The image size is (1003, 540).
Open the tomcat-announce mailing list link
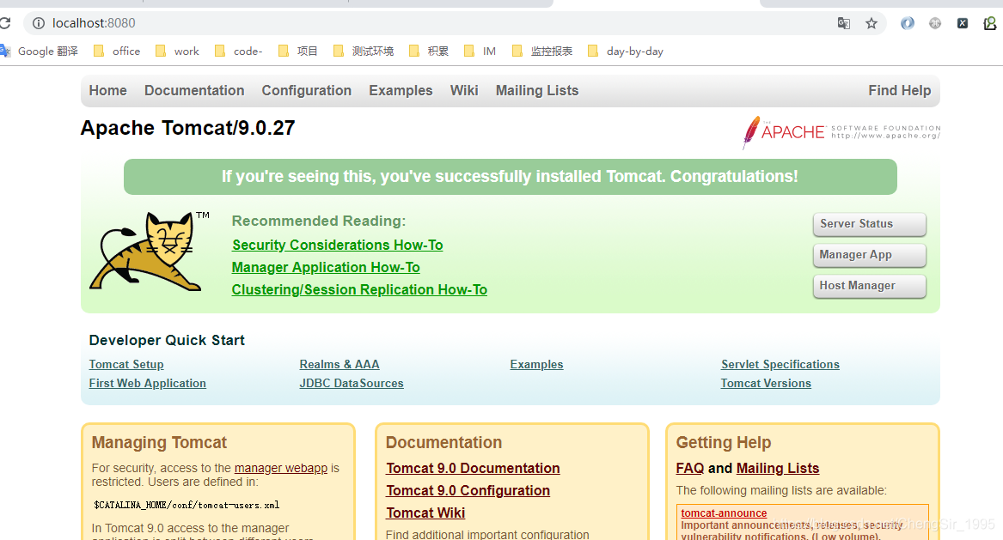tap(724, 513)
